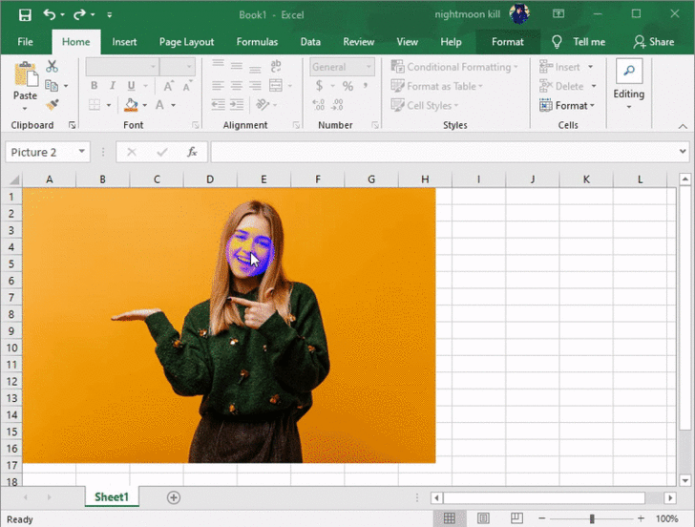This screenshot has height=527, width=695.
Task: Open the Cells Format menu
Action: pyautogui.click(x=567, y=105)
